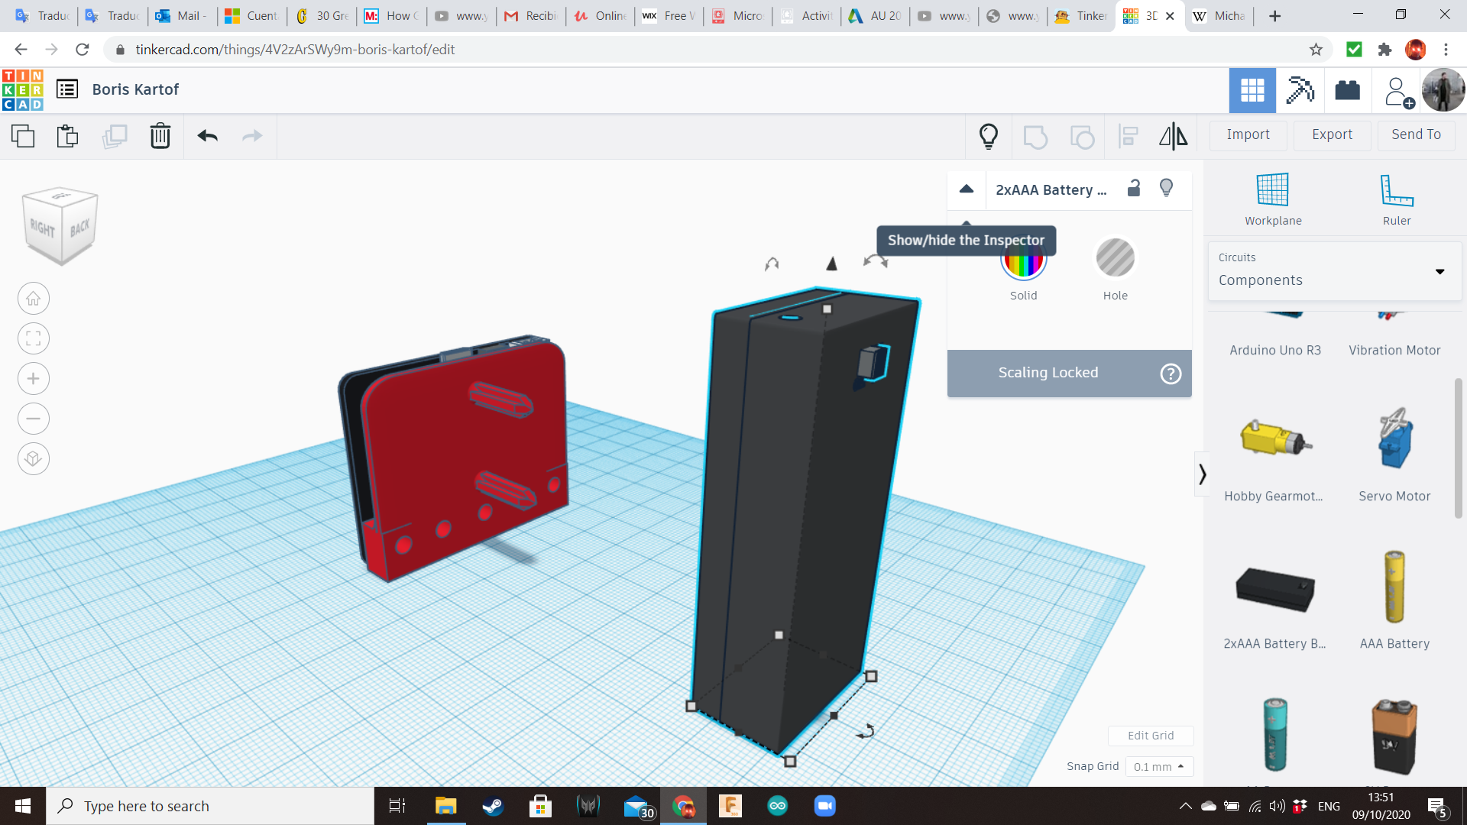Delete selection with the trash icon

pyautogui.click(x=160, y=136)
